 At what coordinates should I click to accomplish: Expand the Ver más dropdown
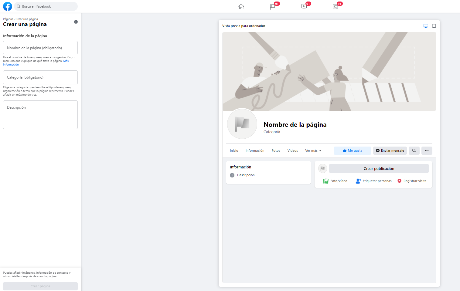(x=313, y=151)
